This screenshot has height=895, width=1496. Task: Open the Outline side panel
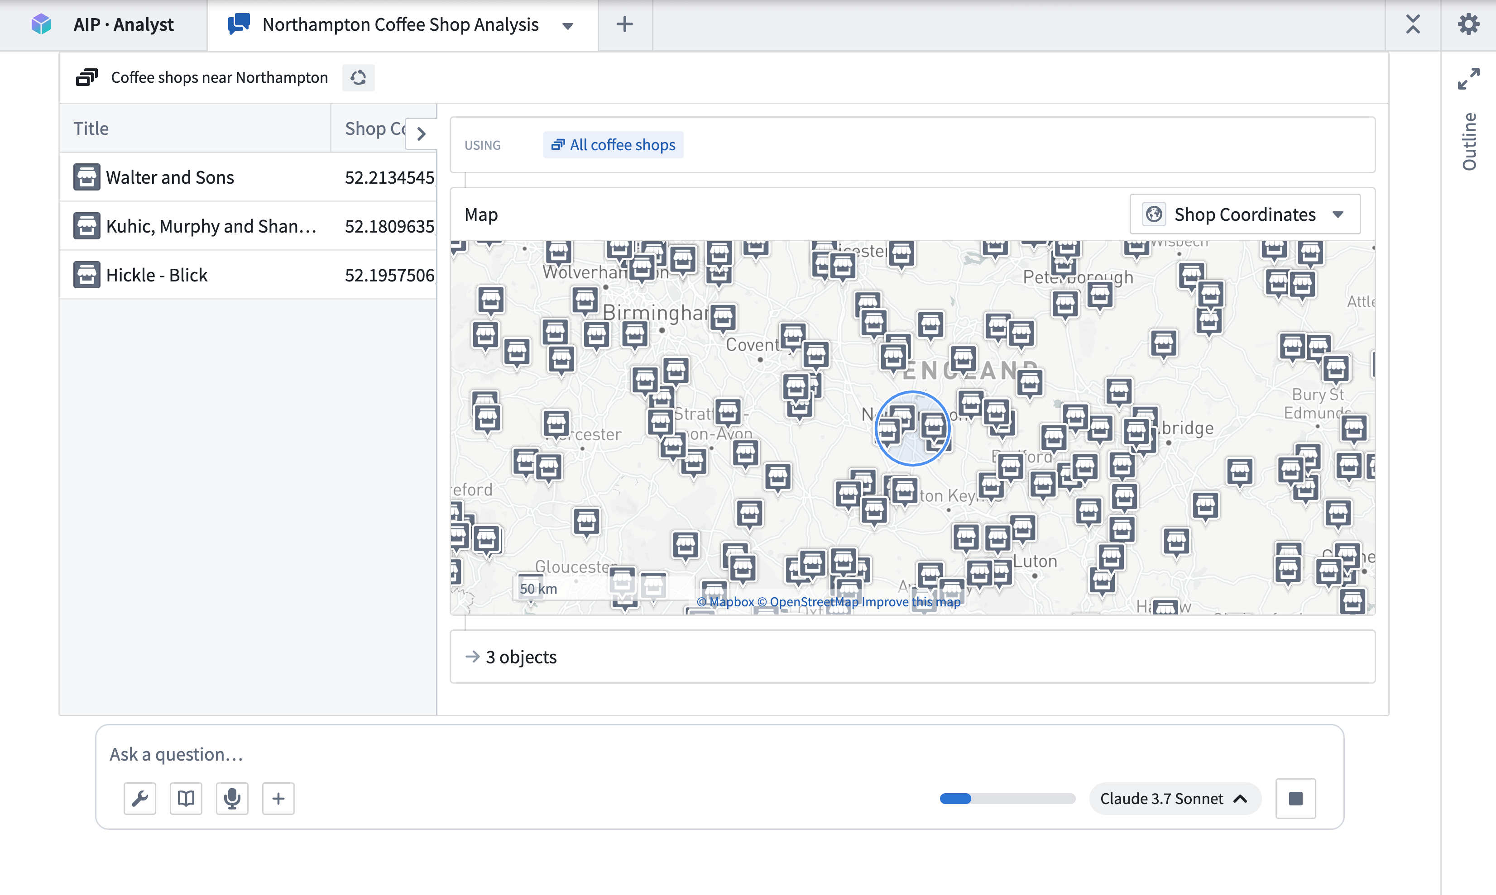[x=1469, y=140]
